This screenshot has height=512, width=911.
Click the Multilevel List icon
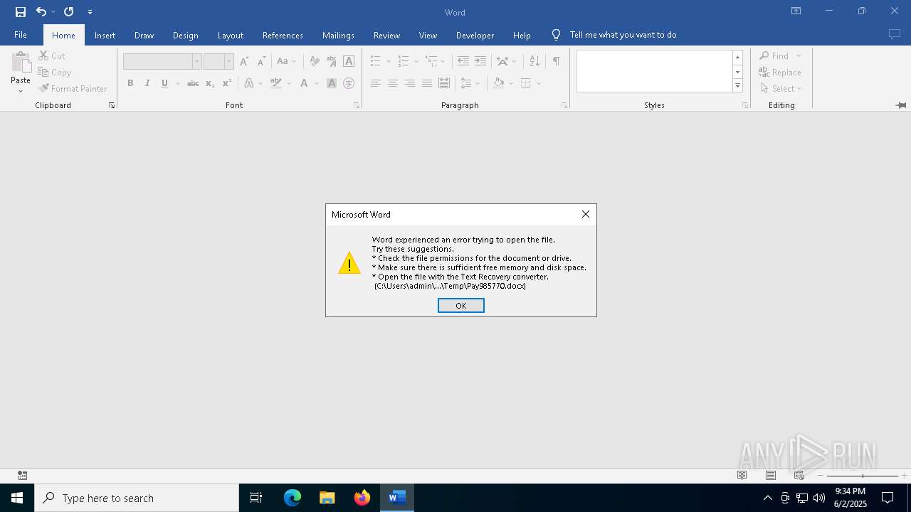click(x=431, y=61)
